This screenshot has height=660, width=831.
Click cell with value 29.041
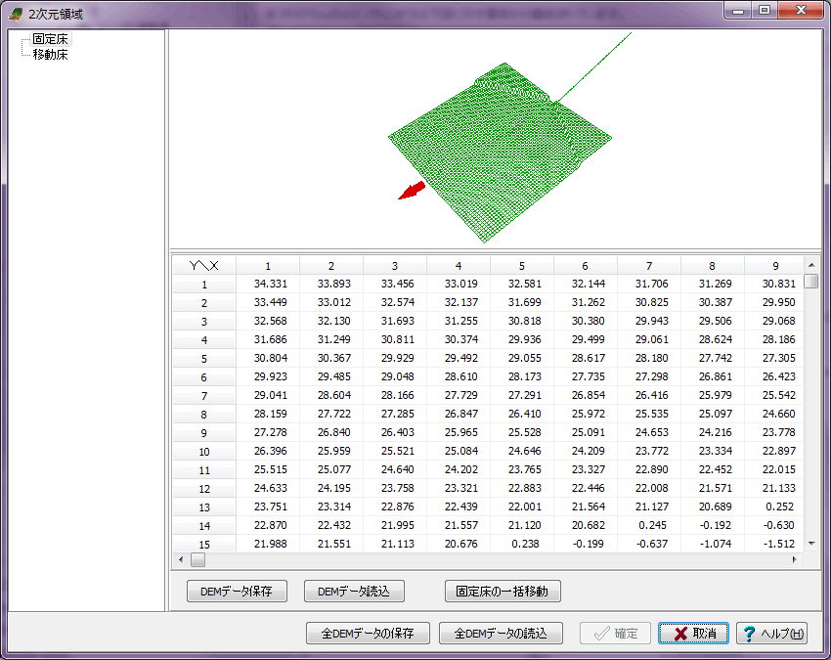(270, 395)
